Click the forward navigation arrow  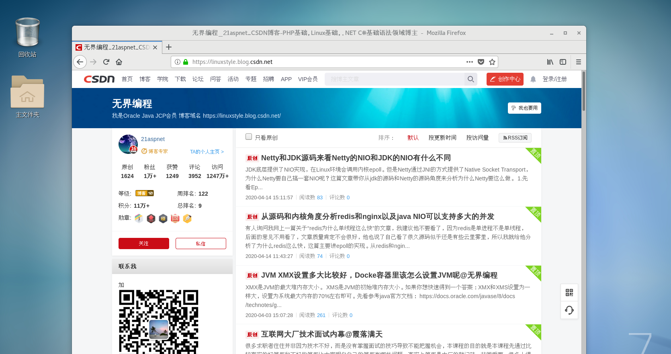point(93,62)
